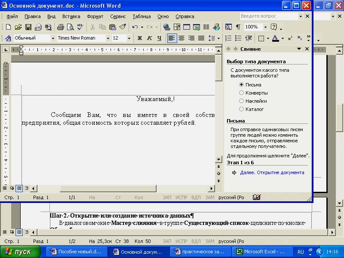
Task: Apply superscript formatting
Action: click(290, 38)
